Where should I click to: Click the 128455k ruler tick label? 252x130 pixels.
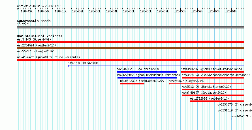pyautogui.click(x=129, y=11)
